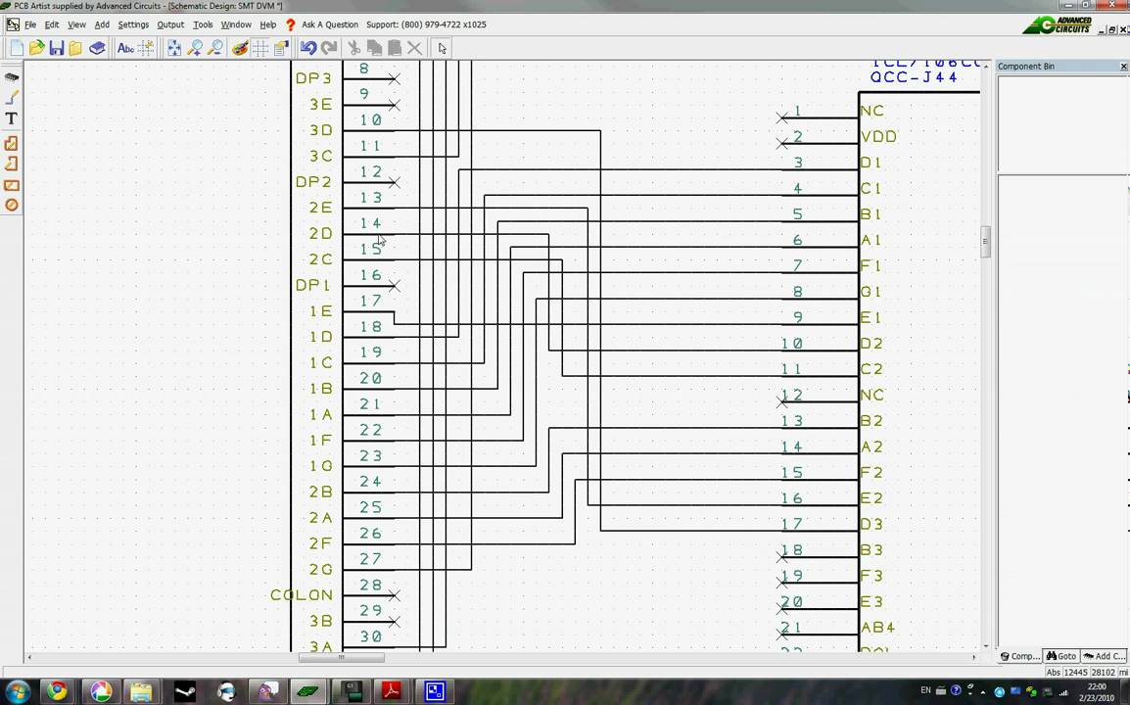Open the Settings menu
The width and height of the screenshot is (1130, 705).
(x=133, y=24)
